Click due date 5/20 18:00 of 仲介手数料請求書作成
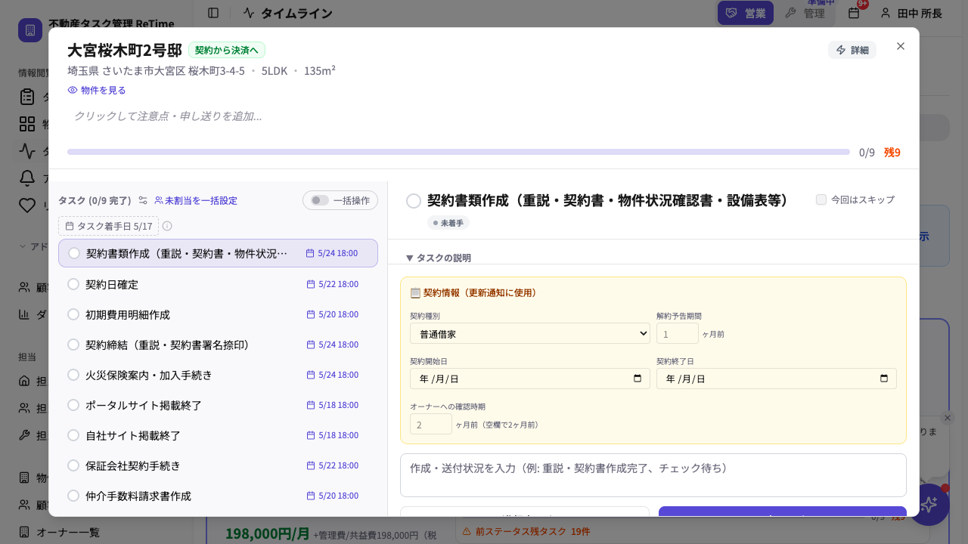This screenshot has width=968, height=544. click(x=333, y=496)
